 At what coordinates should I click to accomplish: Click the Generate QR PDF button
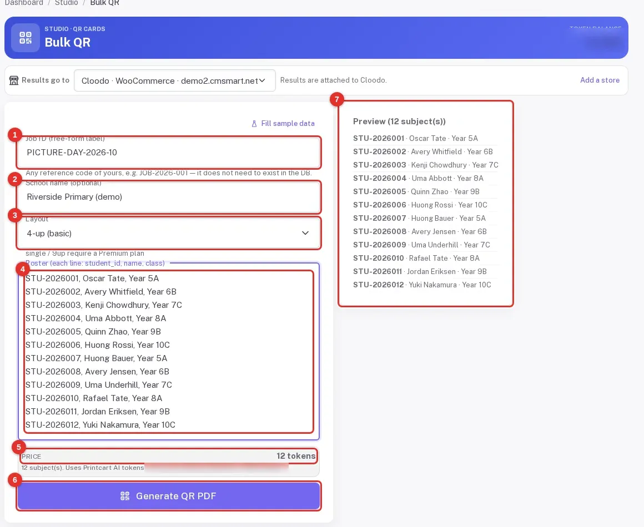click(x=169, y=496)
